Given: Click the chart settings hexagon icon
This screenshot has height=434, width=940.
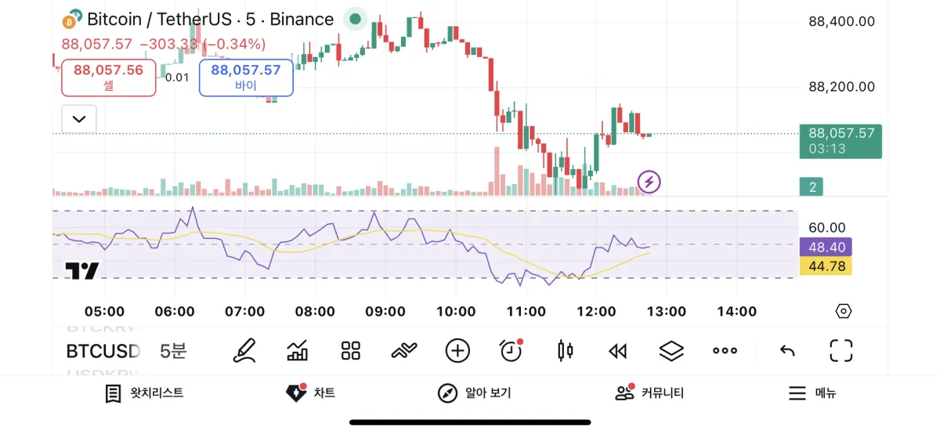Looking at the screenshot, I should (843, 311).
